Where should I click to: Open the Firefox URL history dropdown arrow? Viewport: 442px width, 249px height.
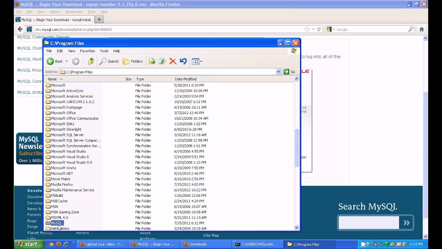tap(313, 29)
